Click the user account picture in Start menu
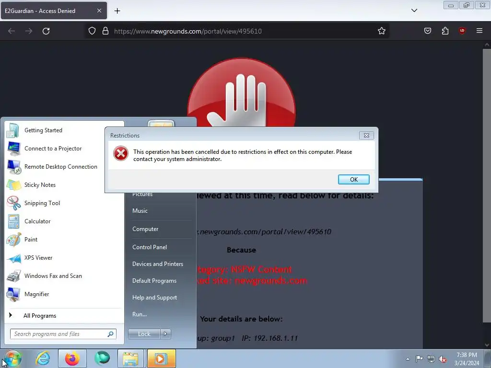 pos(161,124)
